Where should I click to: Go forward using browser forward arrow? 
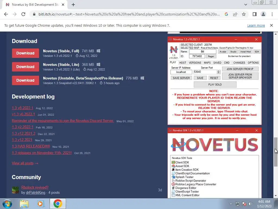point(15,14)
